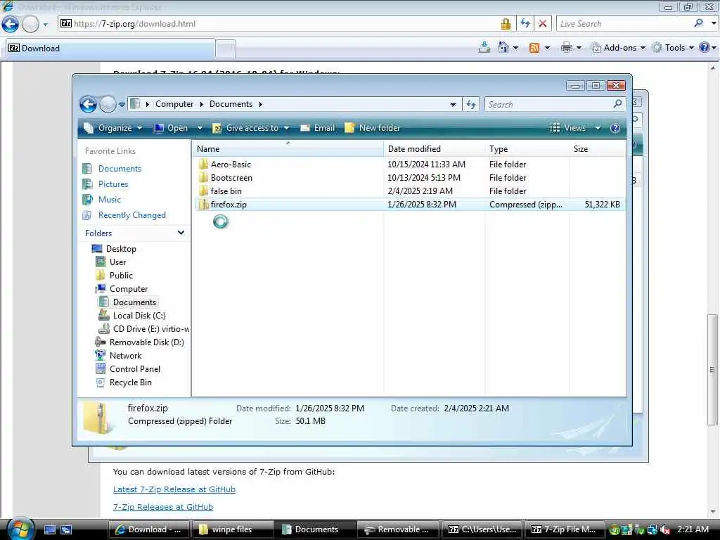Switch to winpe files taskbar window

232,529
